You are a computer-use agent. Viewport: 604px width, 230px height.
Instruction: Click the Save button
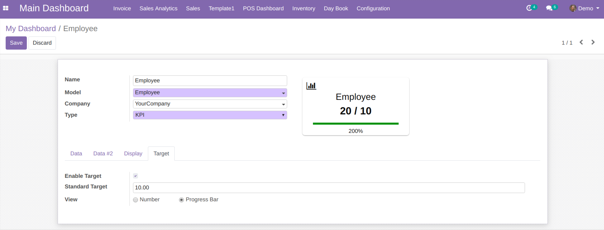[16, 43]
